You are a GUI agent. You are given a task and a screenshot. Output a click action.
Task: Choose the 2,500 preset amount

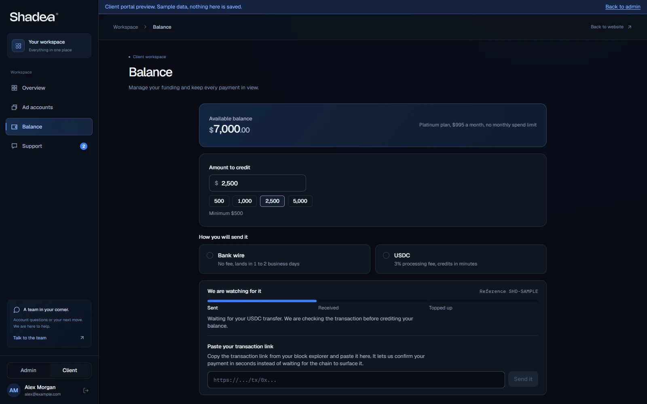coord(272,201)
